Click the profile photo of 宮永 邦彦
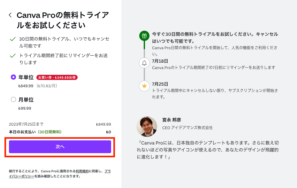 147,127
